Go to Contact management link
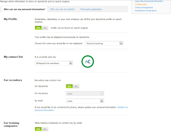The height and width of the screenshot is (135, 171). (144, 7)
